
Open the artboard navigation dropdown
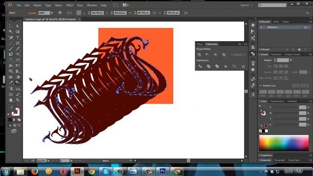tap(71, 161)
